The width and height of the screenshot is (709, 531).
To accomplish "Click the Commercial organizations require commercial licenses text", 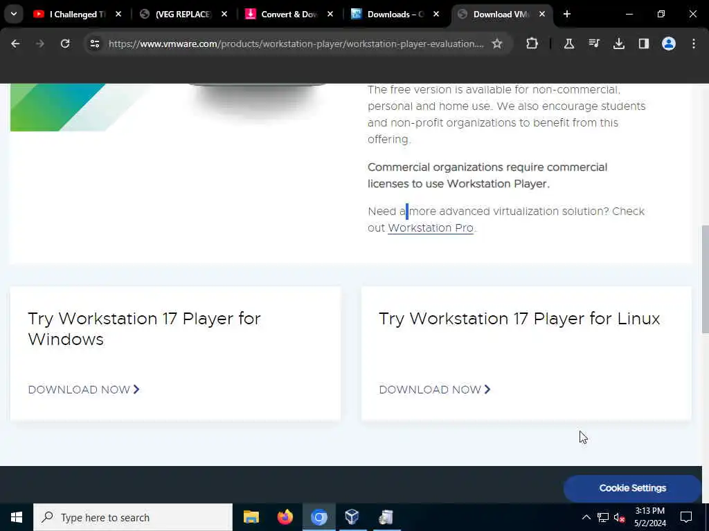I will click(487, 175).
